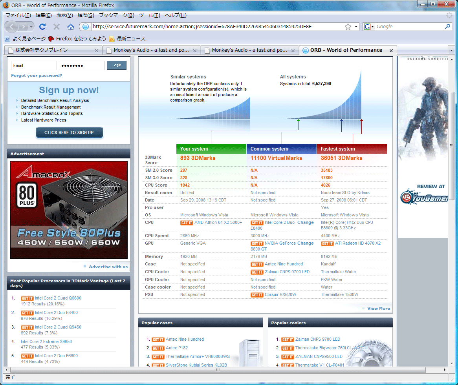Click GET IT badge beside Antec P182

point(158,348)
